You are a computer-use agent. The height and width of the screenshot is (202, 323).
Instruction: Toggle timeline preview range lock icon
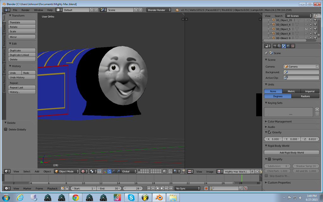coord(67,188)
